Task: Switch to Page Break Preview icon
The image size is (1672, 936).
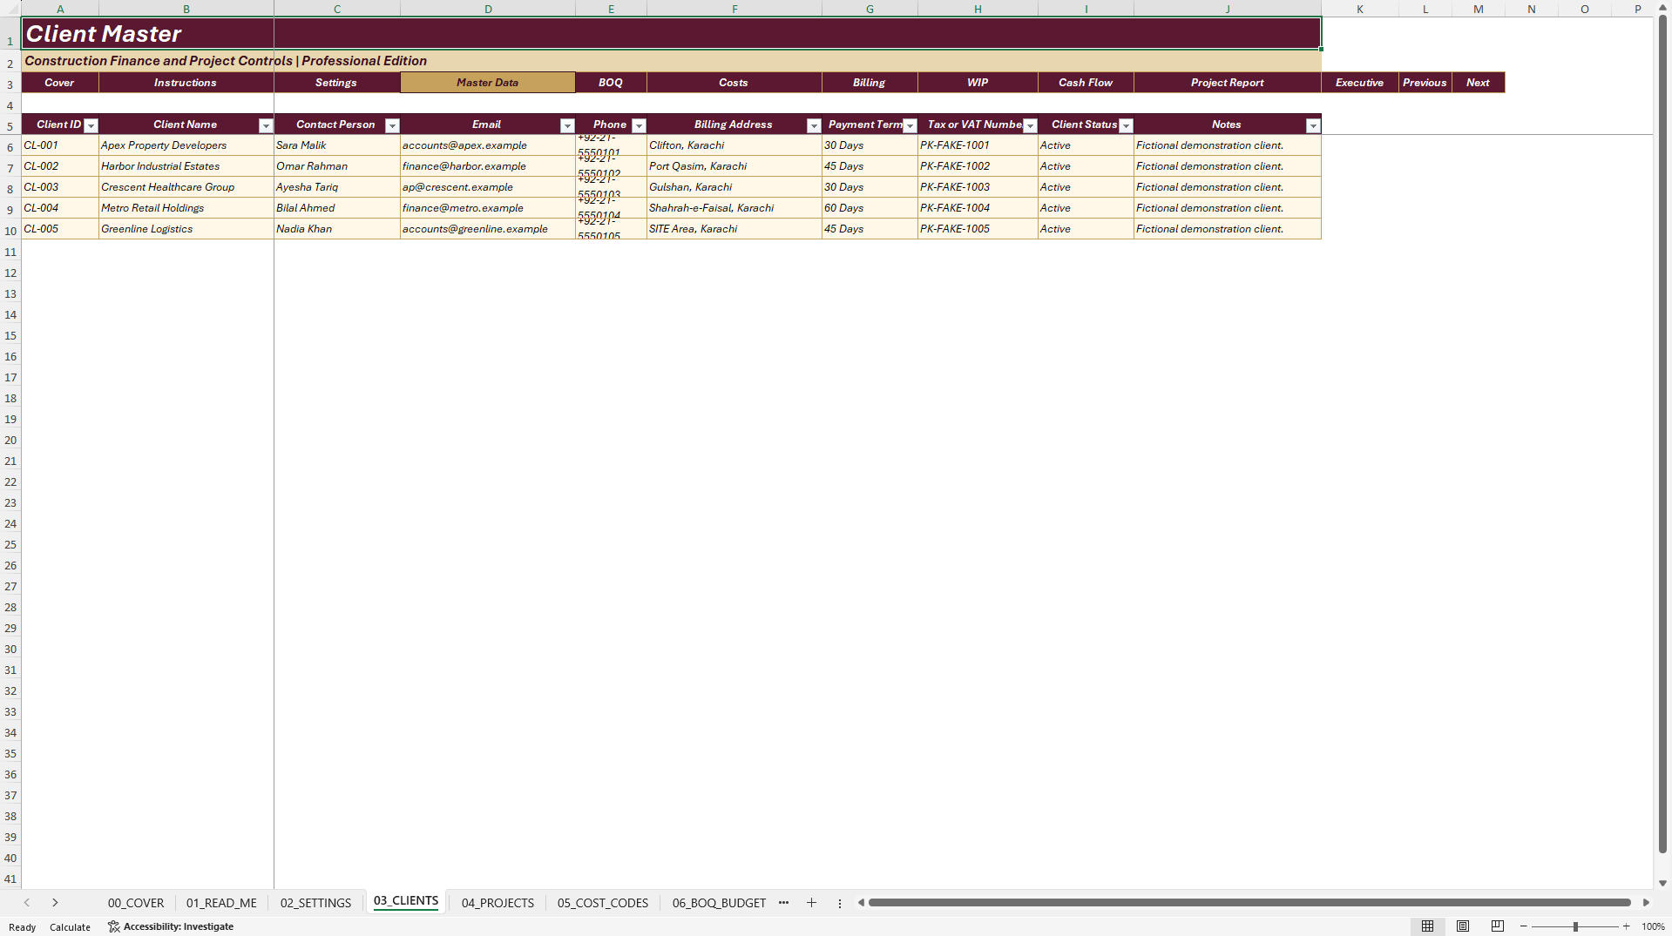Action: click(1498, 926)
